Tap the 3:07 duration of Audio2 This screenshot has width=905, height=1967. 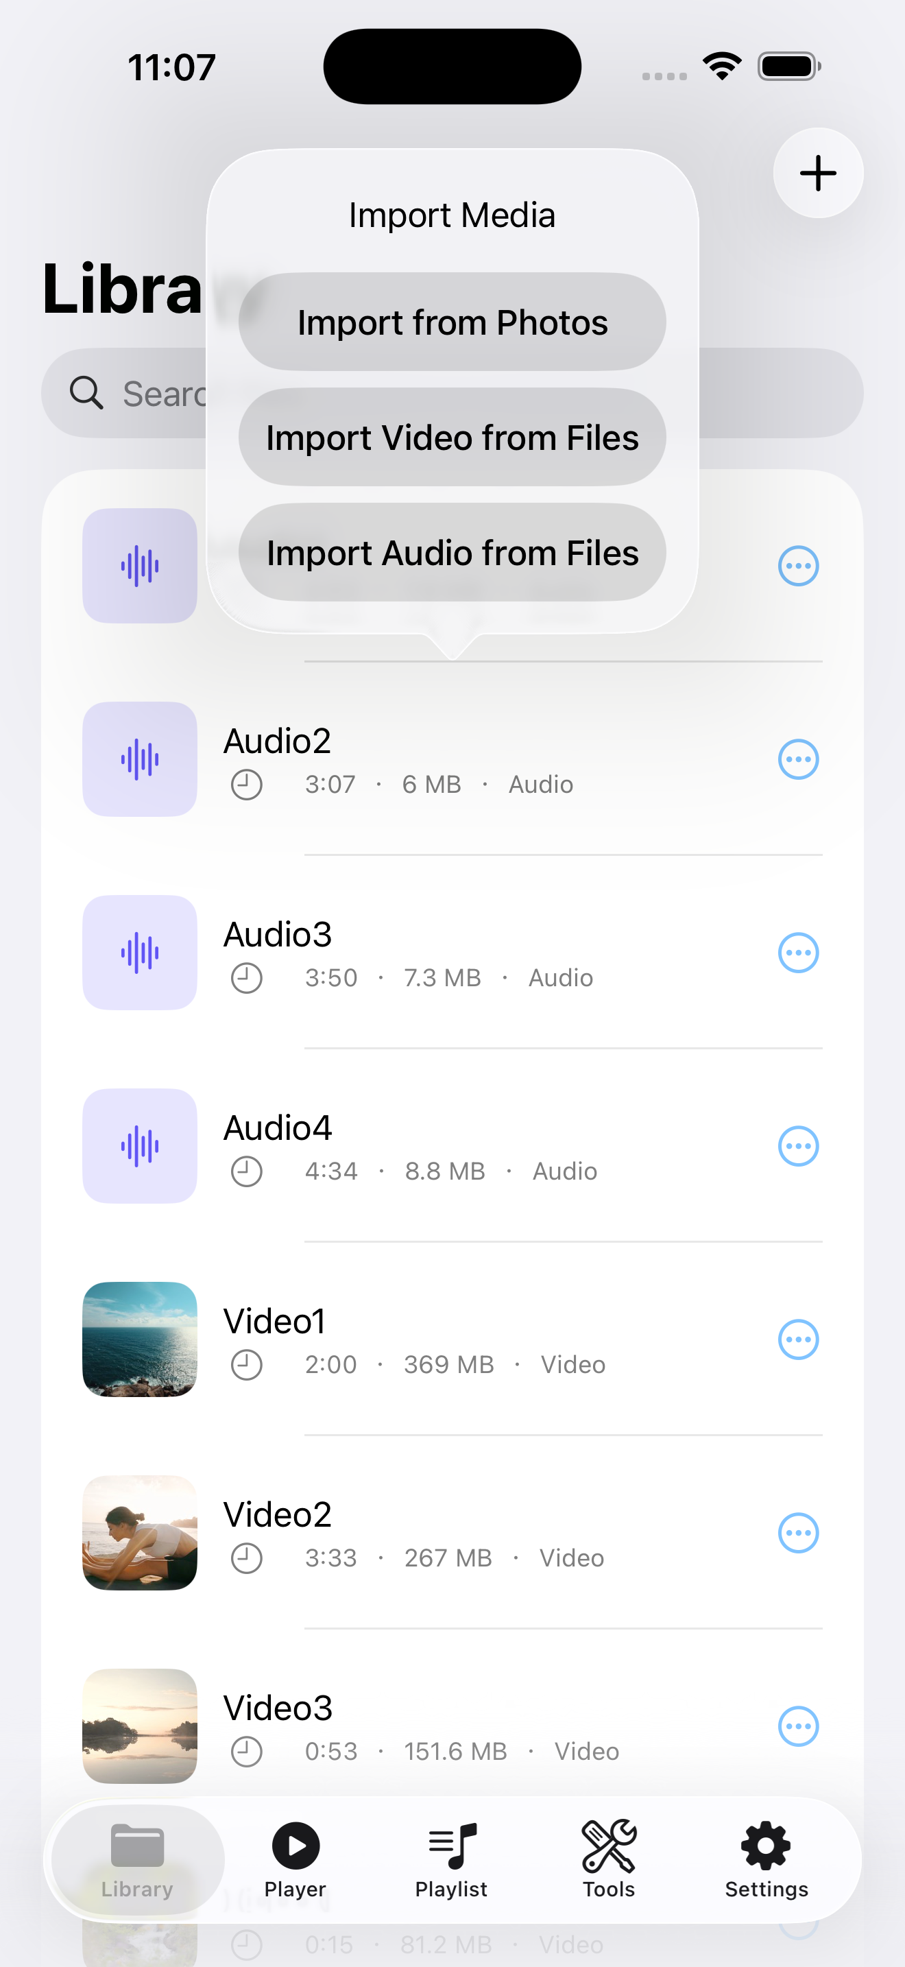pyautogui.click(x=330, y=784)
